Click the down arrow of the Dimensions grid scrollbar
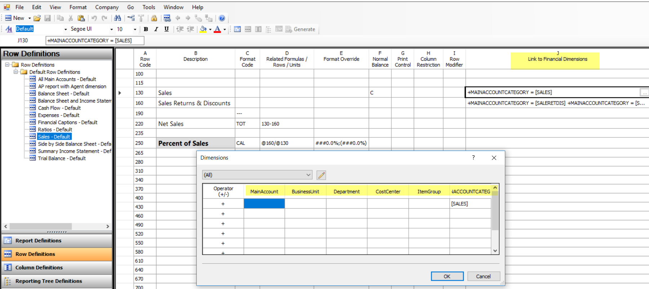The image size is (649, 289). pyautogui.click(x=495, y=251)
